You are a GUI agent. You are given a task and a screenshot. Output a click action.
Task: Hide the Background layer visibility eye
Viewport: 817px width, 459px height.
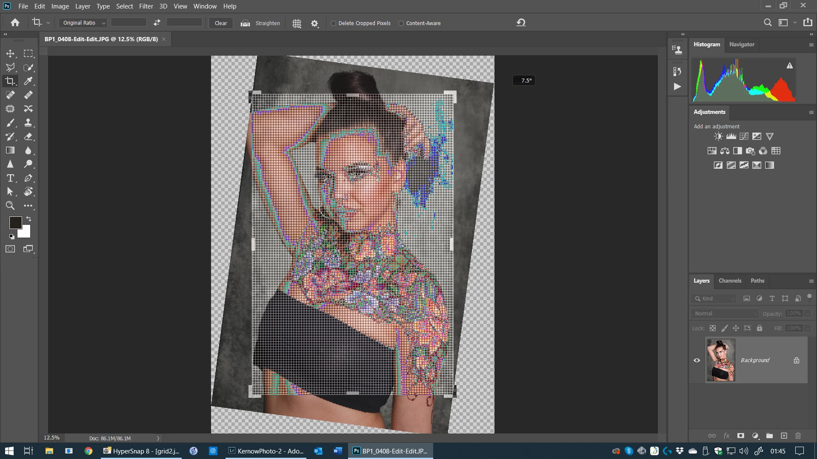click(x=697, y=360)
